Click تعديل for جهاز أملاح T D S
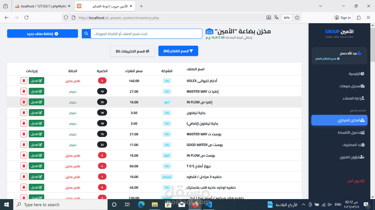Image resolution: width=375 pixels, height=210 pixels. [37, 166]
